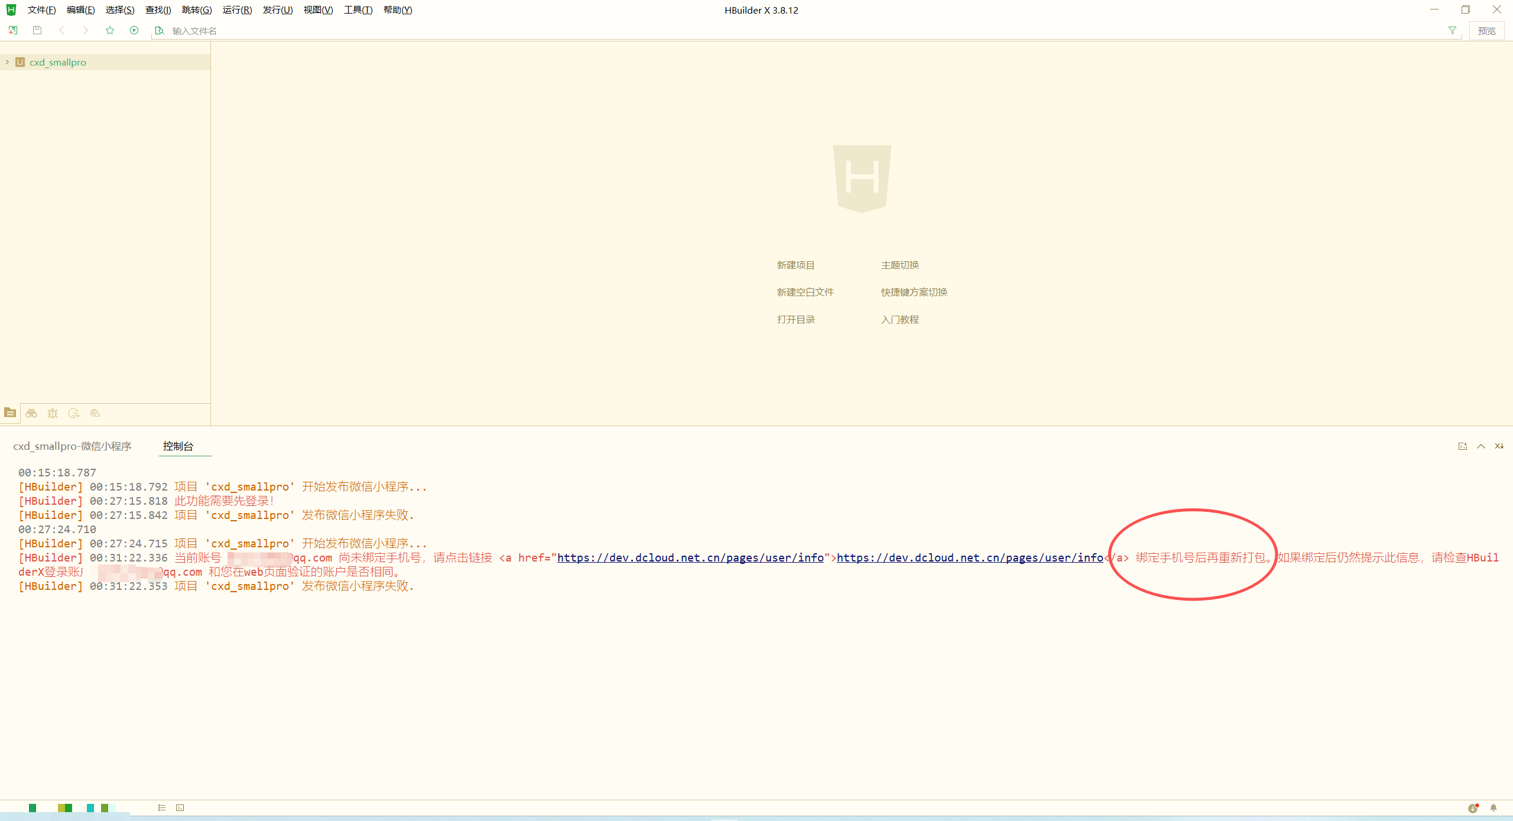Open the 跳转(G) menu

coord(197,10)
